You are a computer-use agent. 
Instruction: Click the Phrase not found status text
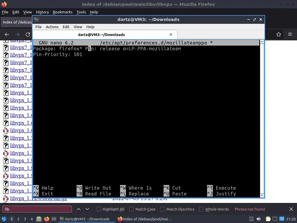click(x=250, y=209)
